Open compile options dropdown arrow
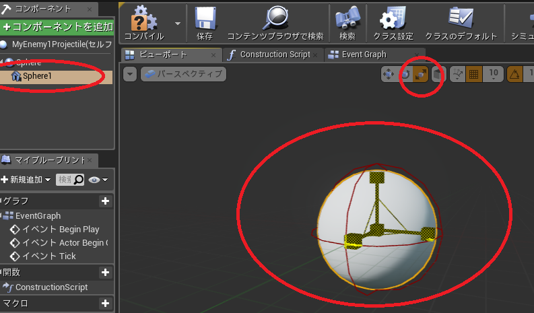 click(177, 24)
